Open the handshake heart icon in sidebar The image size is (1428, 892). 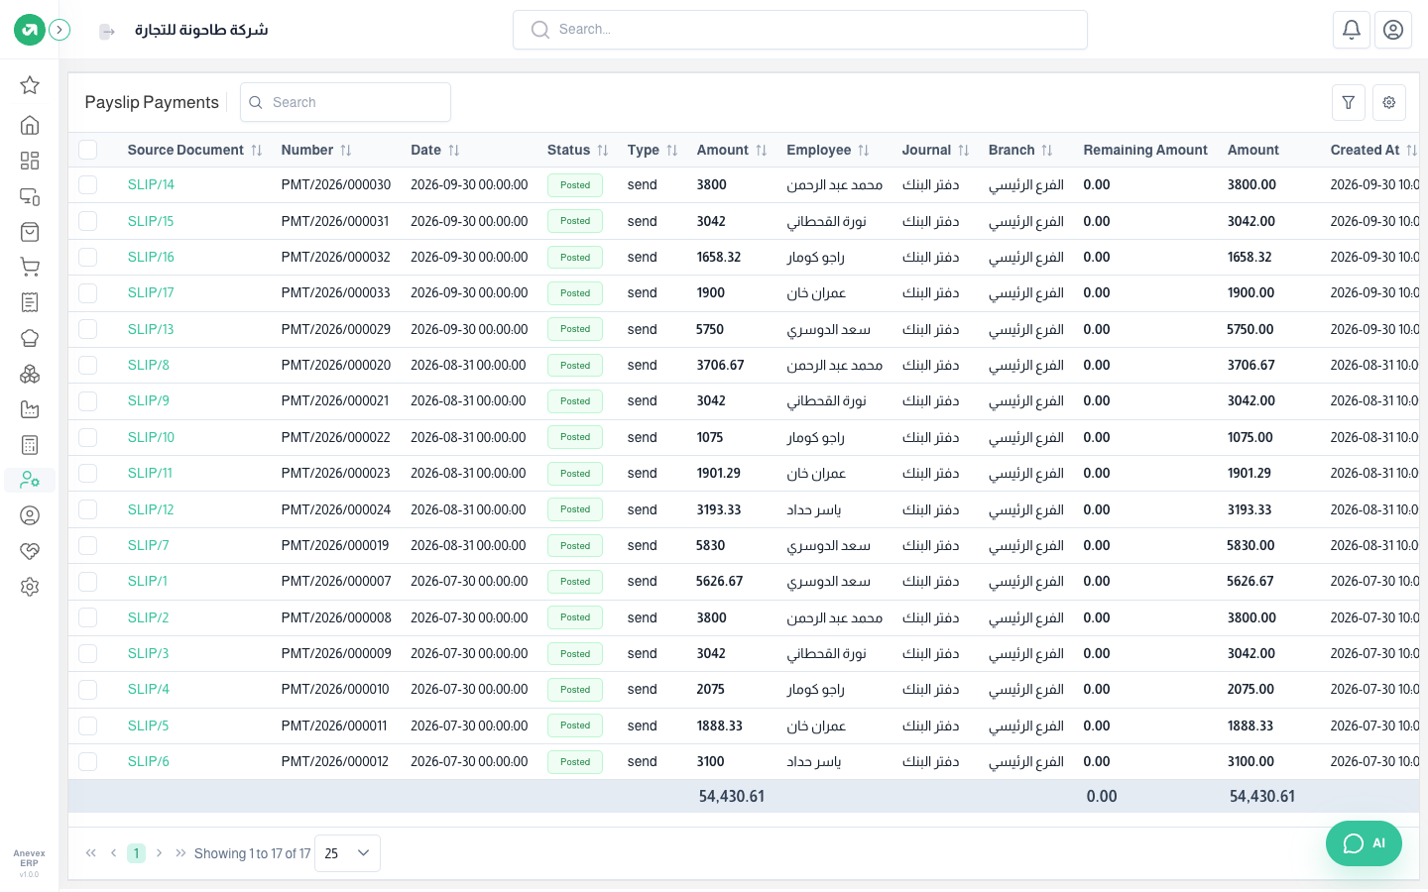(x=30, y=551)
